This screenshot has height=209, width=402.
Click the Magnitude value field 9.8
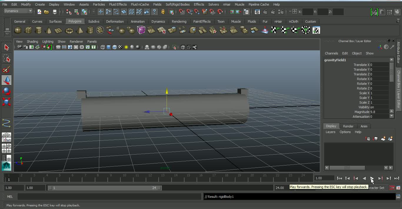click(x=380, y=112)
